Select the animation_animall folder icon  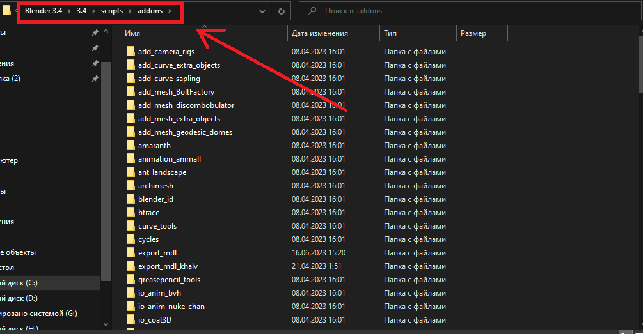131,159
